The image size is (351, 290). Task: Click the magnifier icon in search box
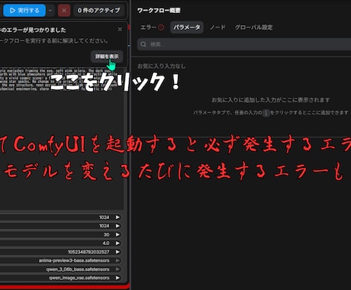pos(143,44)
